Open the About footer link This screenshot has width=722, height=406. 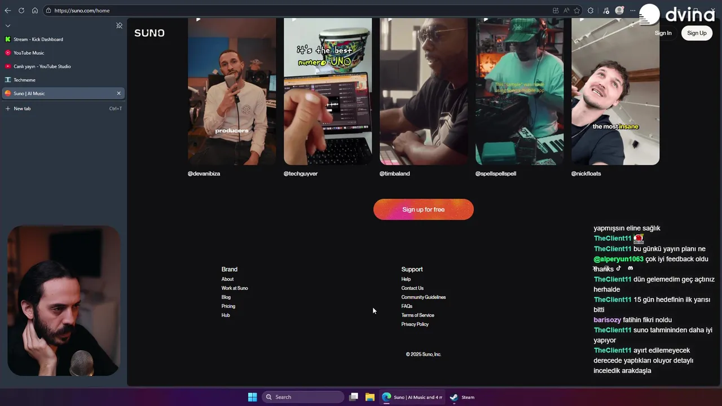coord(227,279)
